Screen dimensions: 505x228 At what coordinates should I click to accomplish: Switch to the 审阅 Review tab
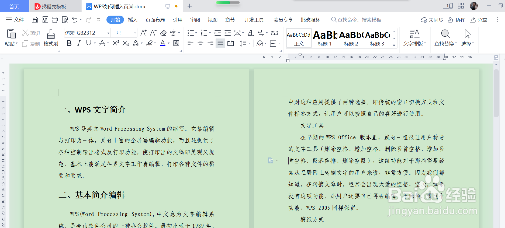[x=195, y=20]
